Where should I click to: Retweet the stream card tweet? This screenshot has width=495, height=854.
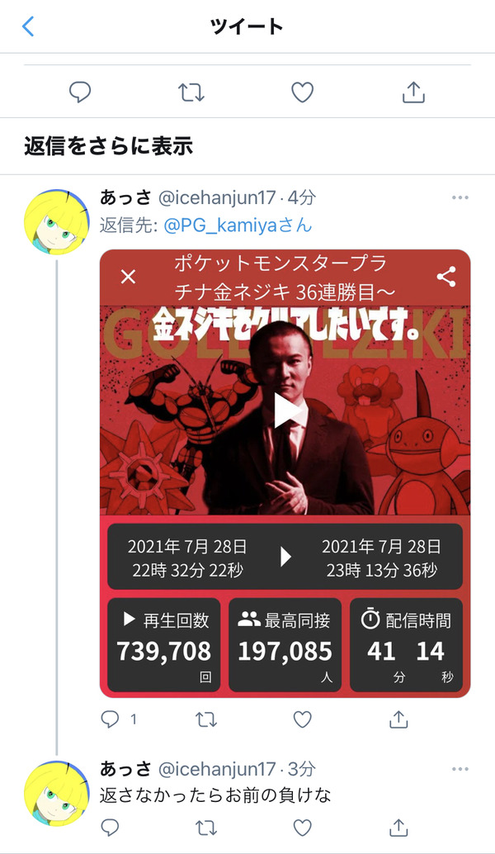(206, 719)
